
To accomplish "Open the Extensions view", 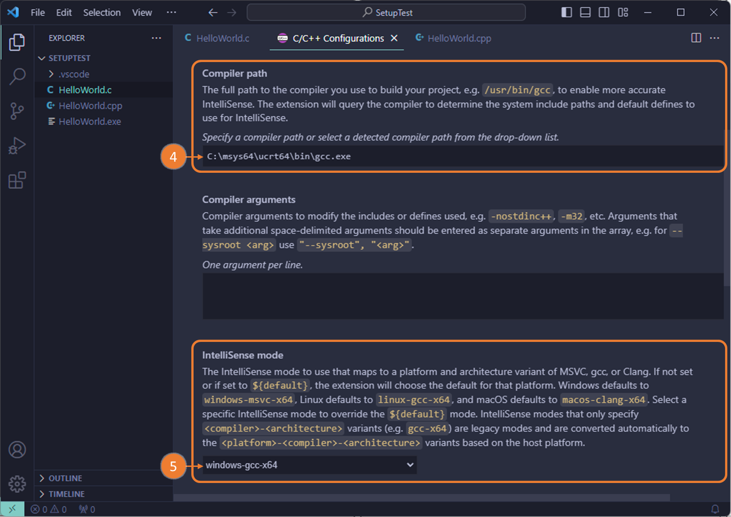I will tap(17, 180).
